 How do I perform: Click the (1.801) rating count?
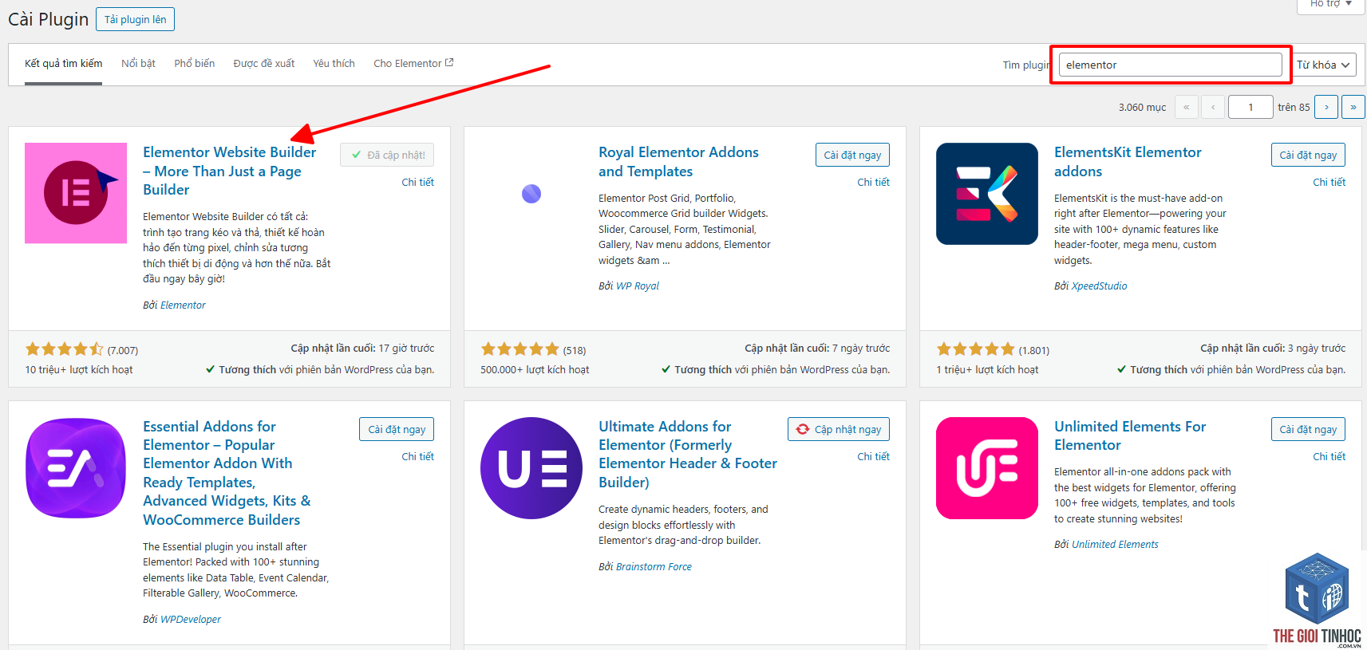(x=1033, y=350)
